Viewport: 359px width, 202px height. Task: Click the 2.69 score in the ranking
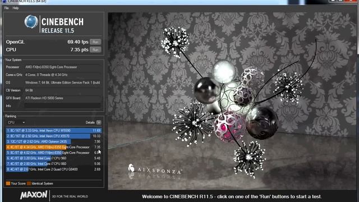coord(97,169)
